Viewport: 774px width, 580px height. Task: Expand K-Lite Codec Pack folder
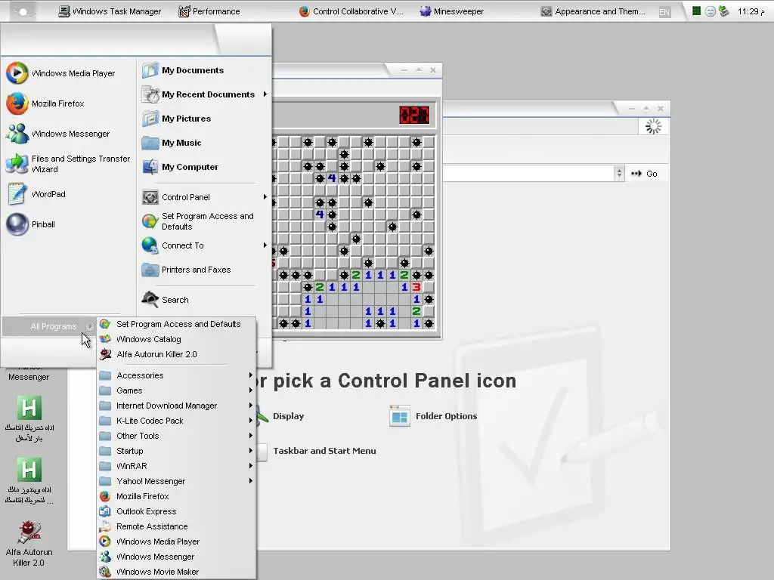point(176,421)
